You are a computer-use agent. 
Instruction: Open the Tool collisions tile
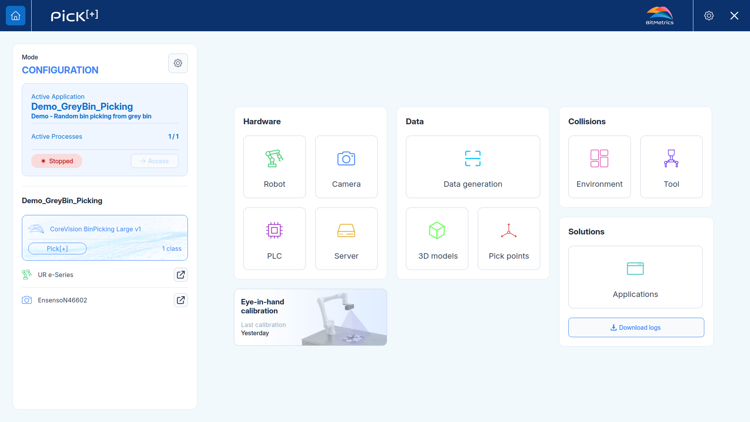[x=671, y=167]
